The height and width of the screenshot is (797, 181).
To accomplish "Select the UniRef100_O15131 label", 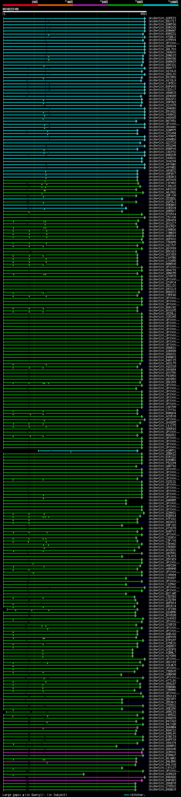I will point(162,481).
